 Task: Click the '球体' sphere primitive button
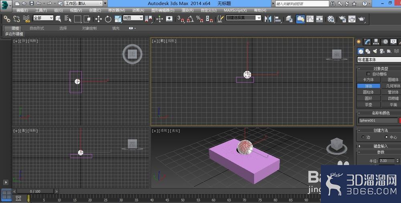(369, 86)
